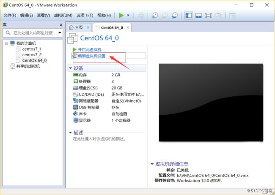
Task: Click the 声卡 sound card icon
Action: point(75,114)
